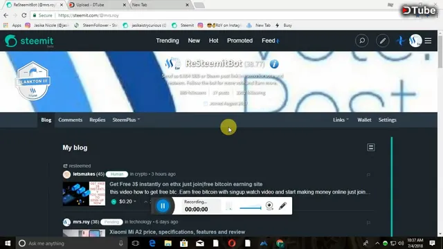The height and width of the screenshot is (249, 443).
Task: Open the notification center icon
Action: pos(432,243)
